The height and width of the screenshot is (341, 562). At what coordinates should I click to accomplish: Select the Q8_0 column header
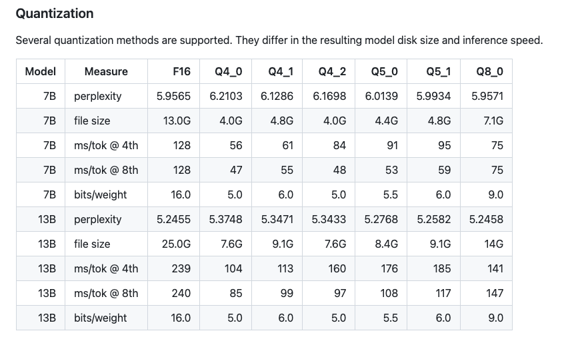(490, 71)
